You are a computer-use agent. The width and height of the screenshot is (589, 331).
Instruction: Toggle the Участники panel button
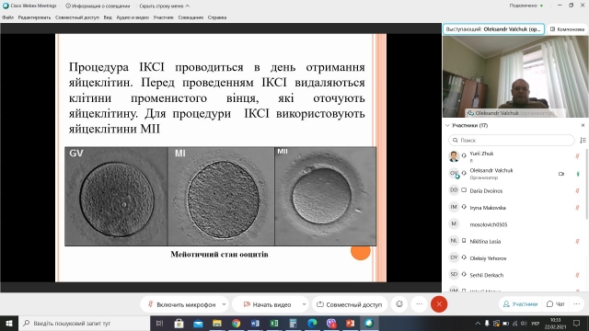point(521,304)
